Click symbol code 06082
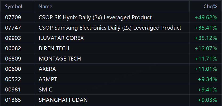The image size is (222, 106). coord(13,48)
